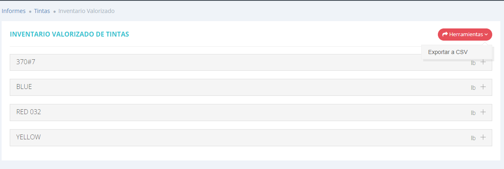Expand the 370#7 row plus icon
Viewport: 504px width, 169px height.
point(483,62)
